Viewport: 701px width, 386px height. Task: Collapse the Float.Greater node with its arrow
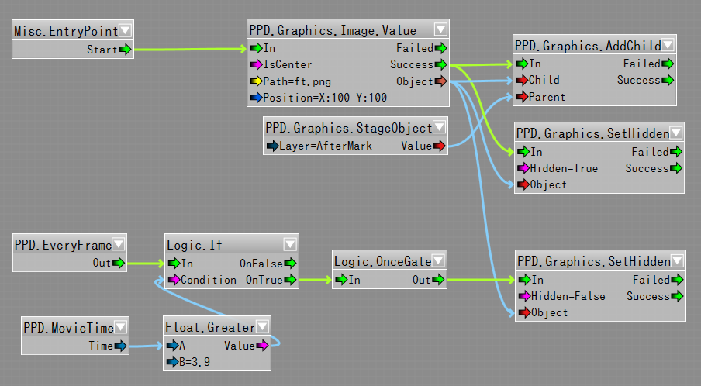pos(262,327)
